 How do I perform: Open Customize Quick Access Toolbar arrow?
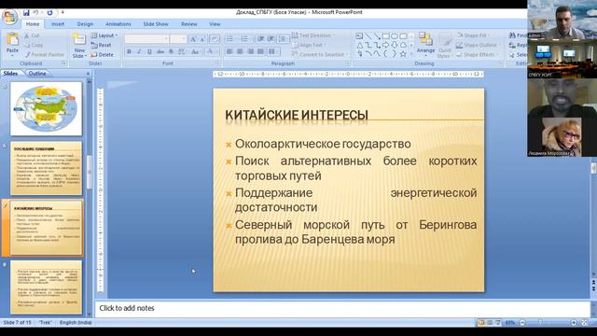coord(62,12)
